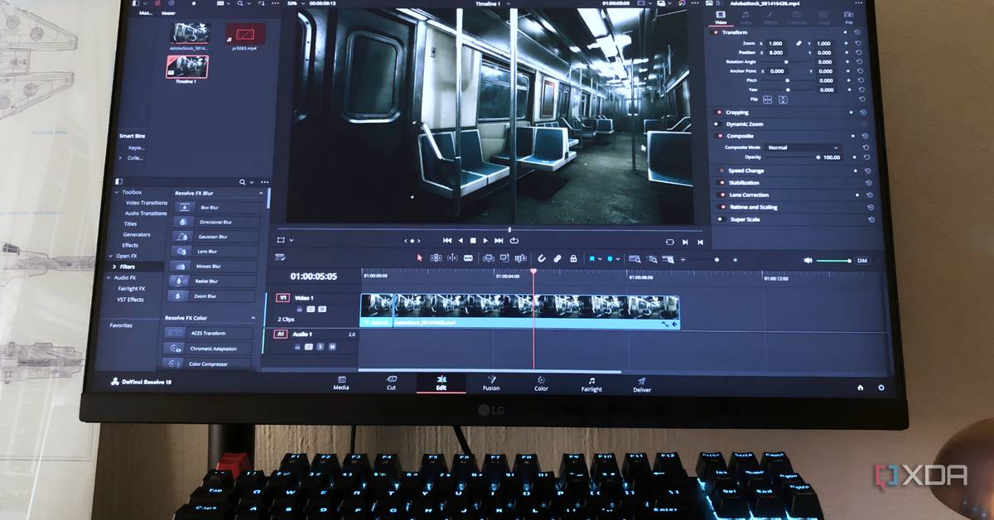Image resolution: width=994 pixels, height=520 pixels.
Task: Click the Overwrite Clip toolbar icon
Action: pyautogui.click(x=504, y=258)
